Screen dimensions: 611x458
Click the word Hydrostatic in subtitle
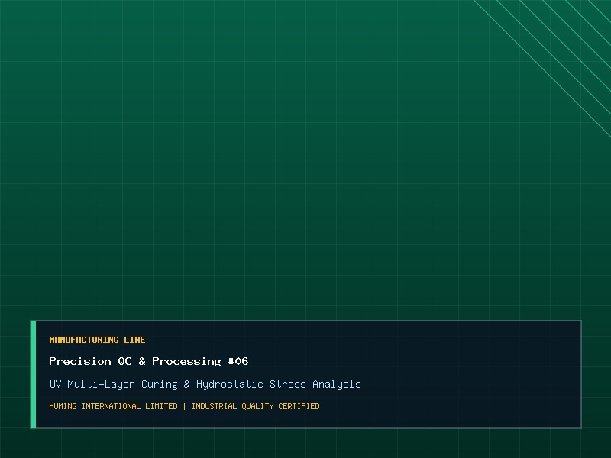(x=230, y=385)
